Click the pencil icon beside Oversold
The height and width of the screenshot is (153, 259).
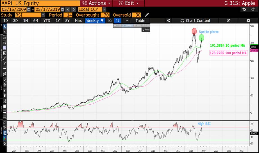click(147, 15)
